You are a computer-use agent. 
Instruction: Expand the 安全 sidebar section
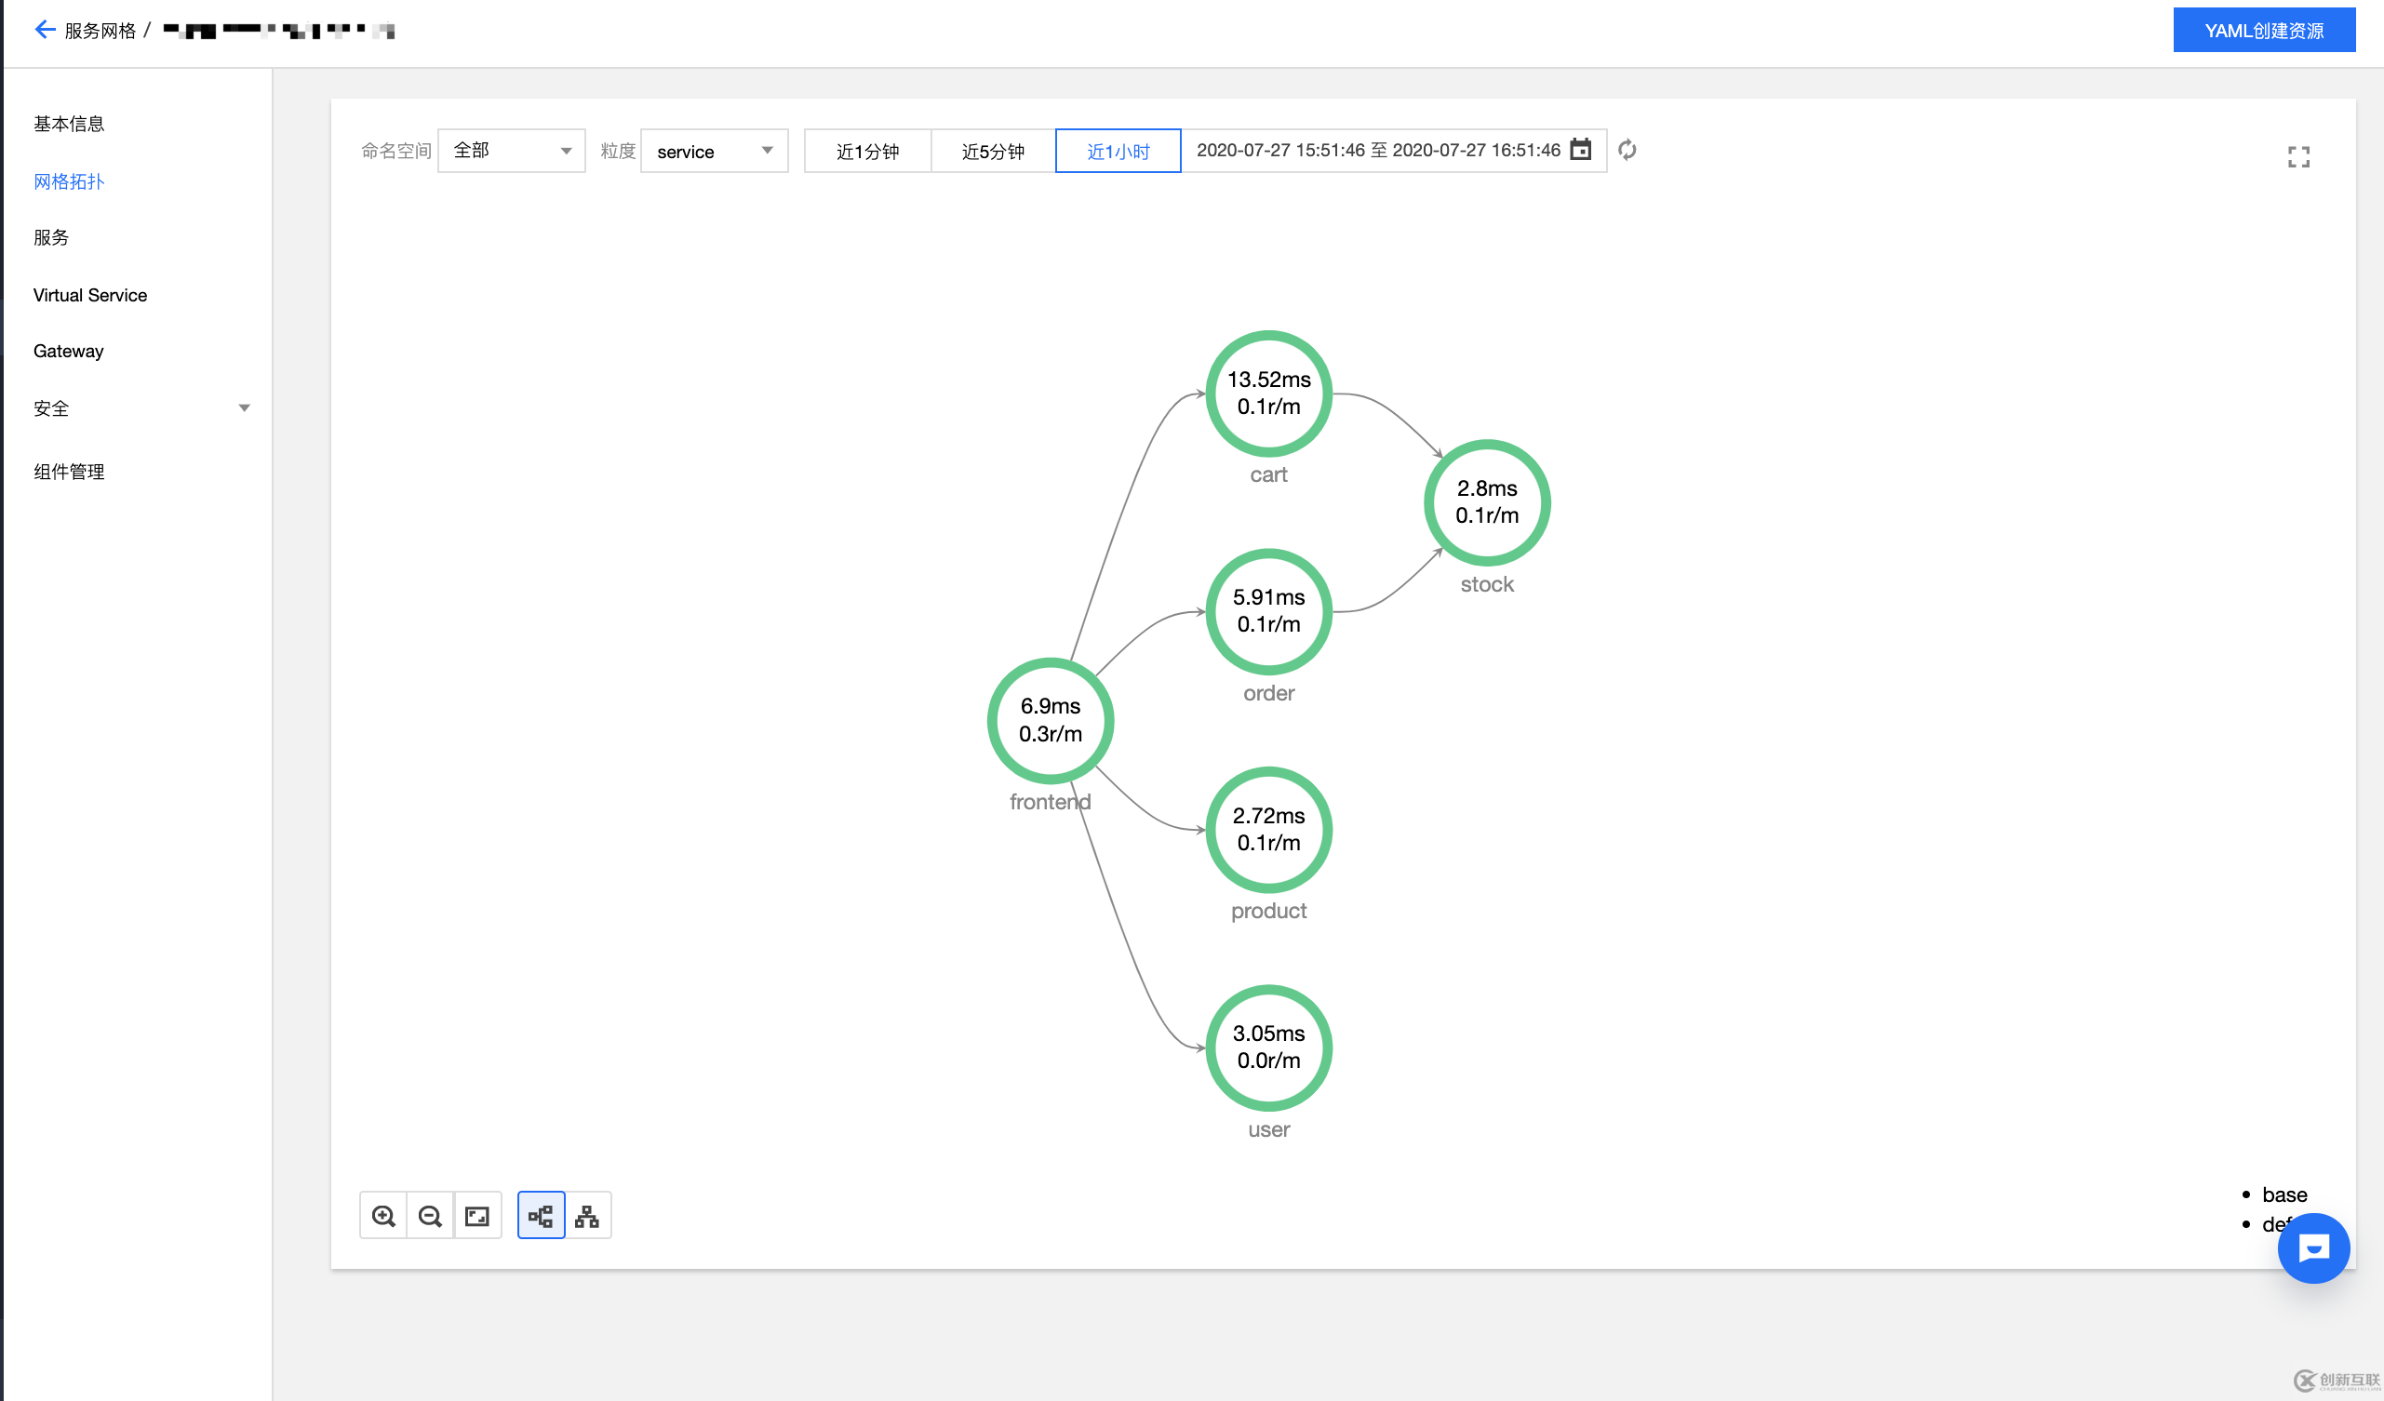click(141, 408)
